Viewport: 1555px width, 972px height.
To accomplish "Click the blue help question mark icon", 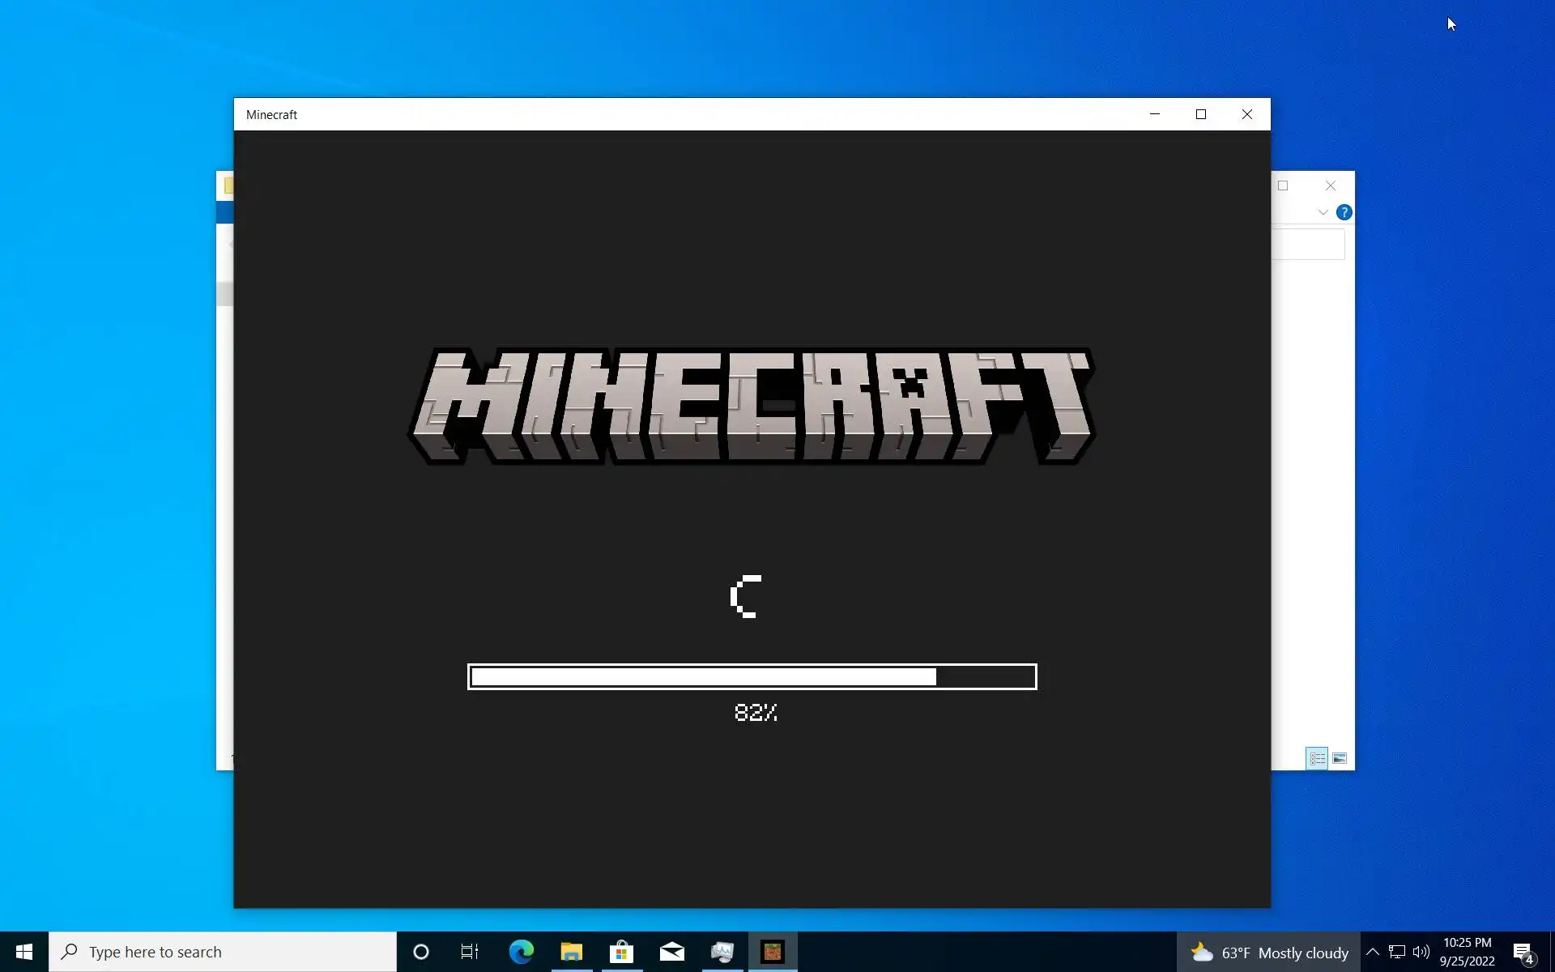I will pyautogui.click(x=1344, y=212).
